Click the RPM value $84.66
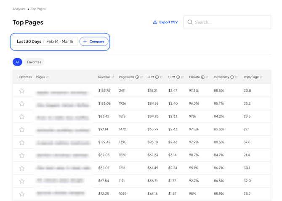The width and height of the screenshot is (282, 201). [x=153, y=103]
